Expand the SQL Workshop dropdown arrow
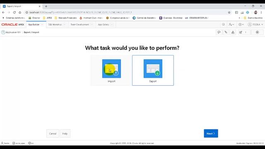This screenshot has height=149, width=265. point(65,25)
